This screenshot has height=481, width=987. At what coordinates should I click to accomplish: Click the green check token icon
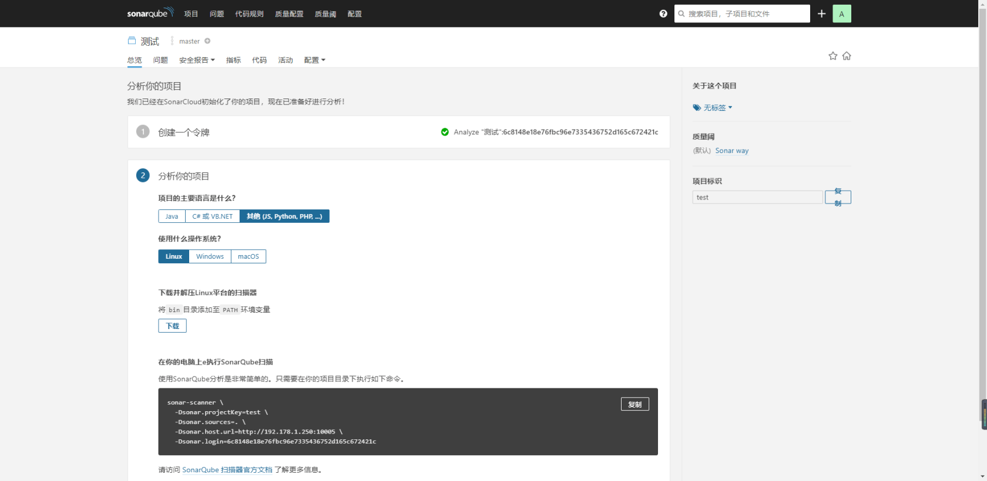[445, 132]
